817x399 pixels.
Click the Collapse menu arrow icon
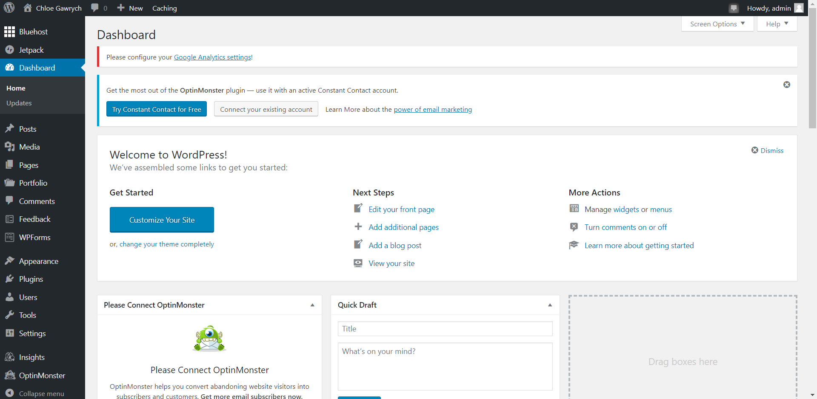(x=9, y=393)
